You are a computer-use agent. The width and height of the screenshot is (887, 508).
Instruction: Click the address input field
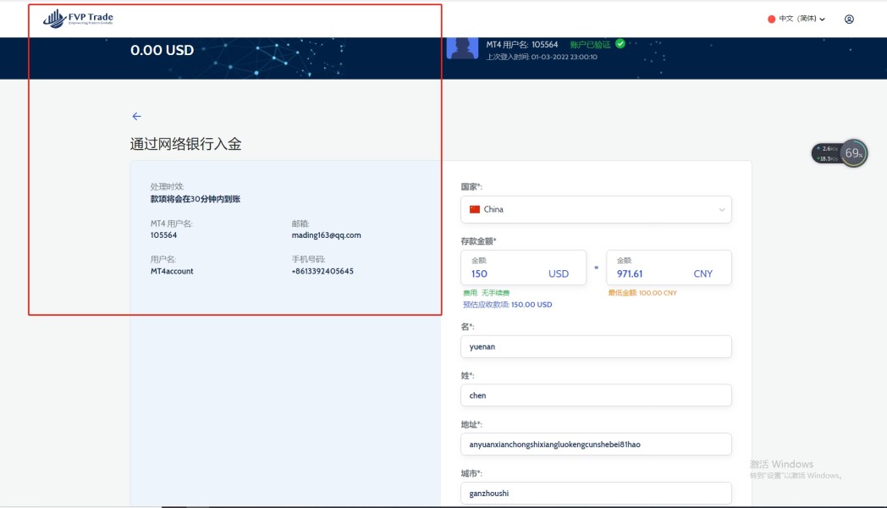click(x=596, y=444)
